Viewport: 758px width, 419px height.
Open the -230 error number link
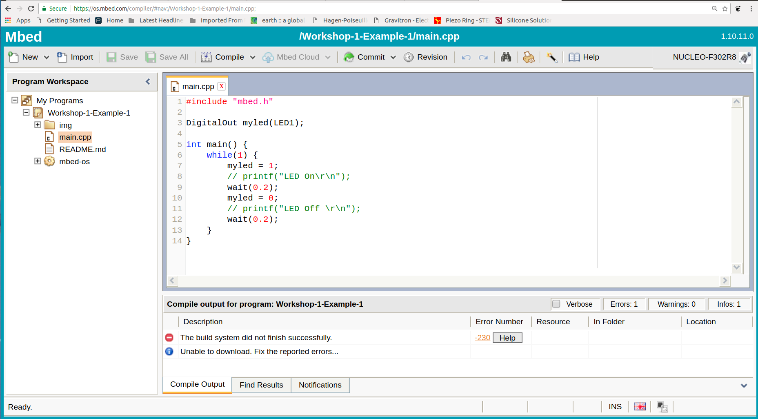(x=482, y=338)
